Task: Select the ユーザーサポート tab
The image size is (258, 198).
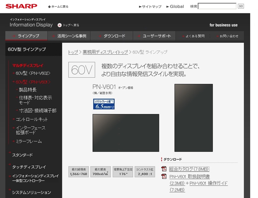Action: [x=154, y=36]
